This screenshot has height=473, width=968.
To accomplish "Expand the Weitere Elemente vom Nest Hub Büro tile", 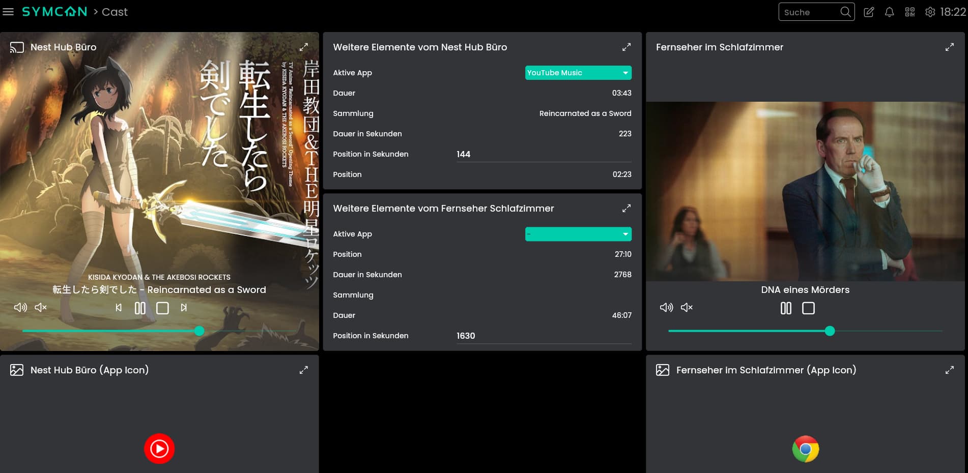I will [627, 47].
